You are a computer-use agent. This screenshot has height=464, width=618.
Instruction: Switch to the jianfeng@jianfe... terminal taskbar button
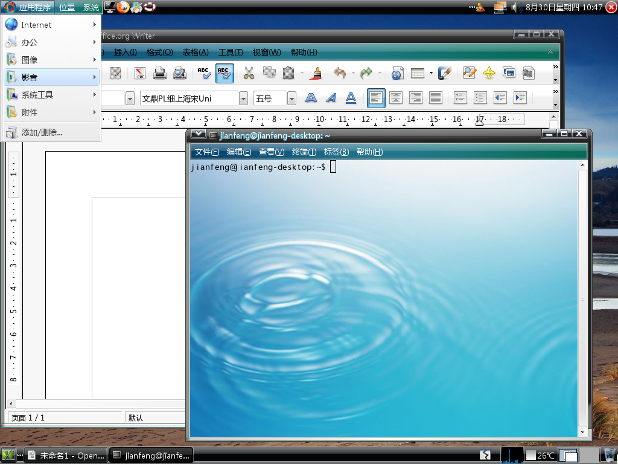pyautogui.click(x=151, y=456)
